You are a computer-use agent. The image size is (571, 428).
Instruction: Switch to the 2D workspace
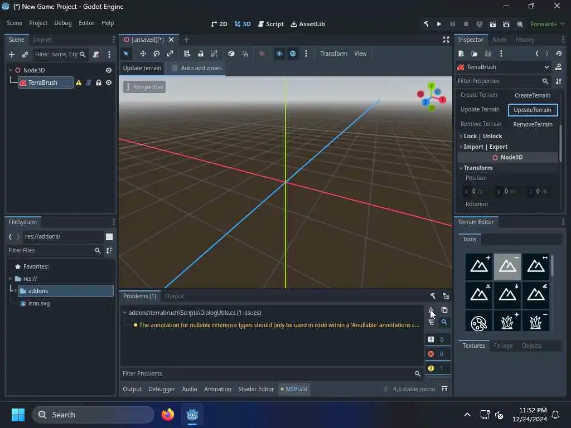click(x=219, y=24)
